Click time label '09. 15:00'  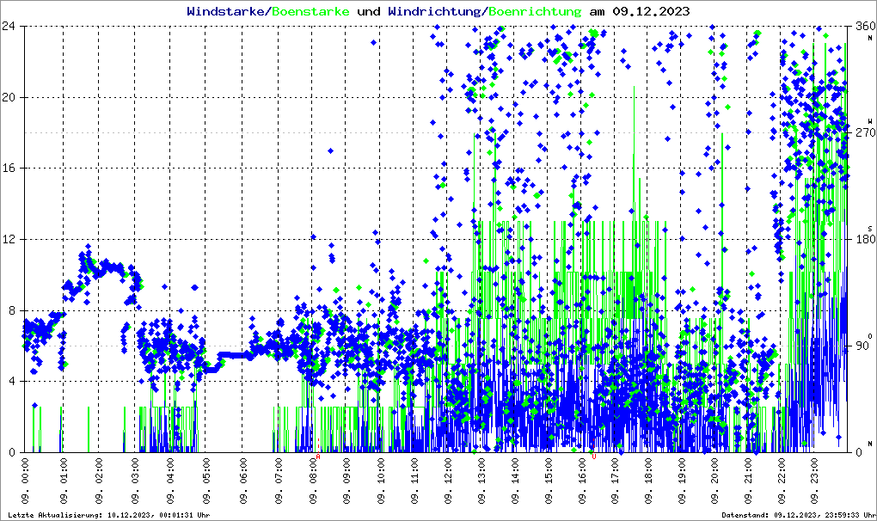pos(549,481)
